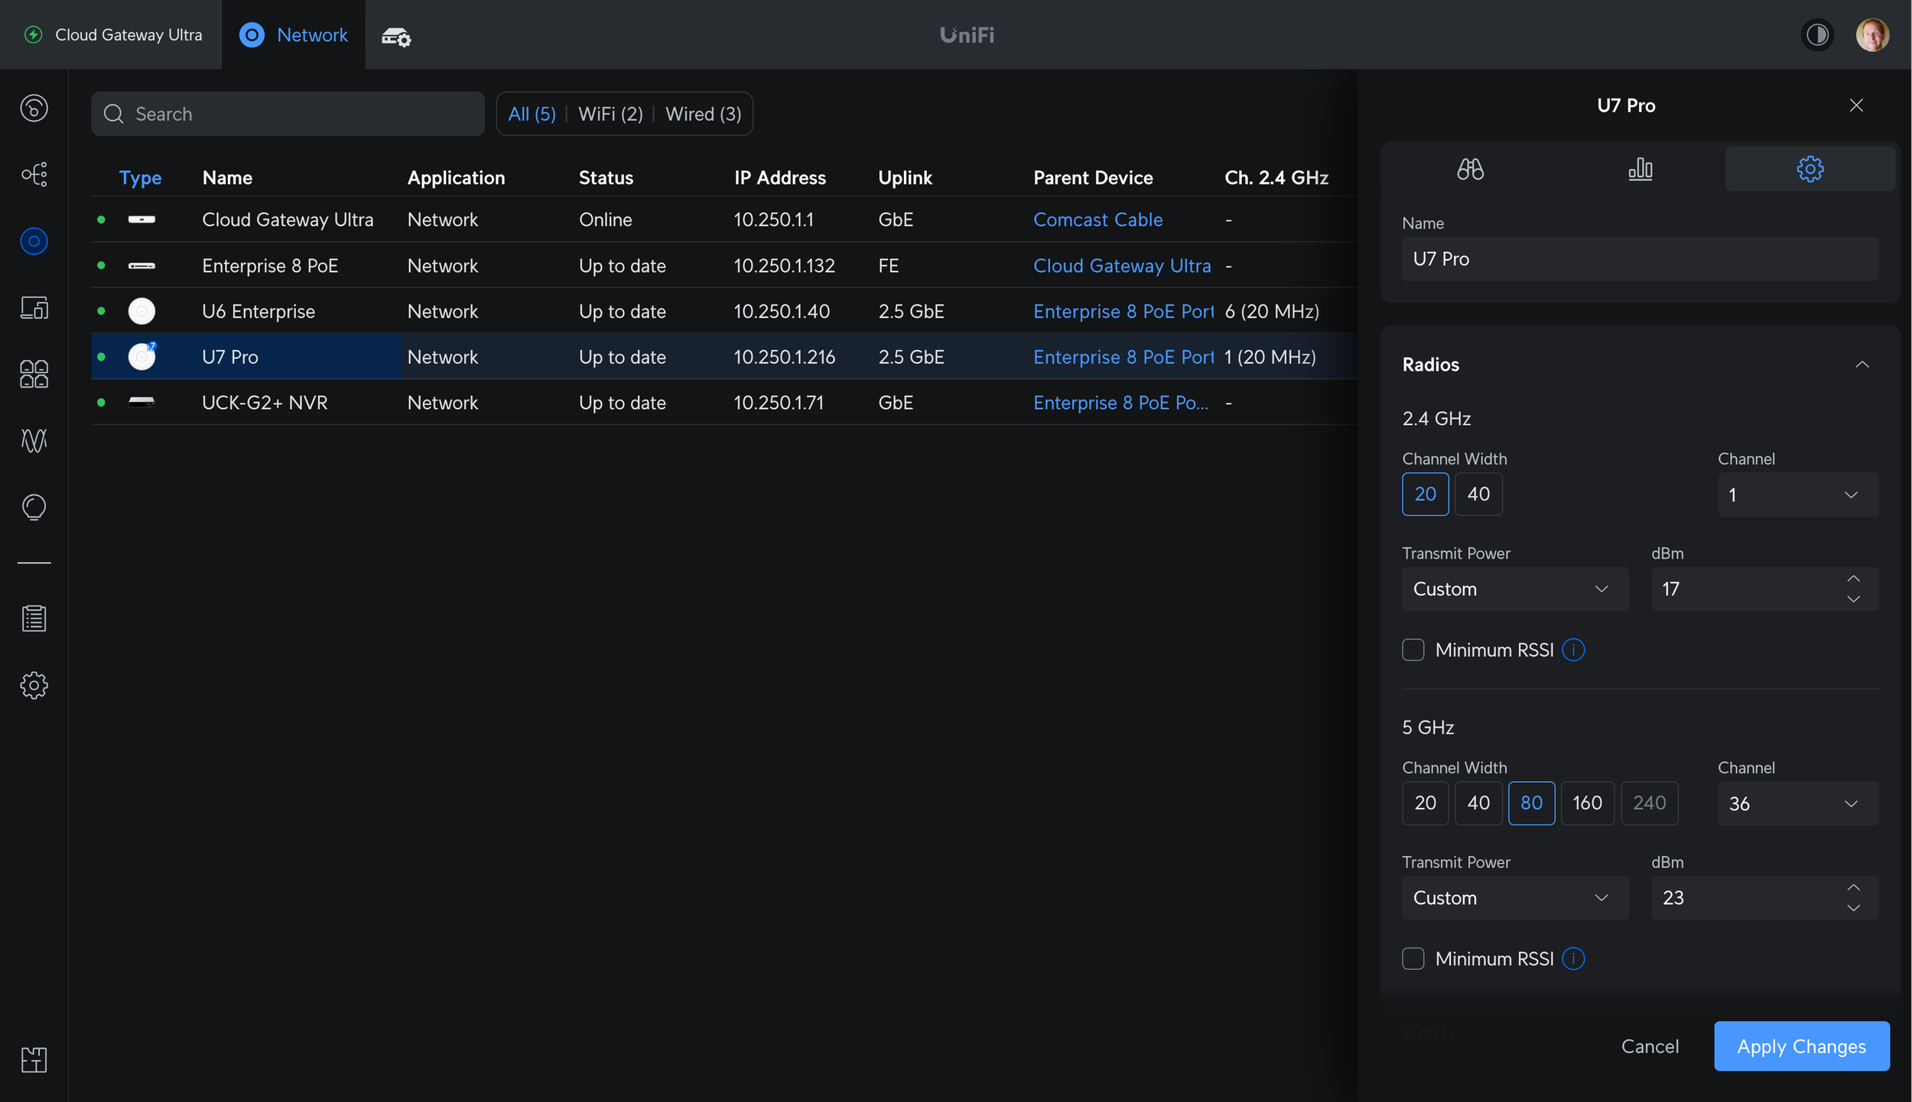This screenshot has width=1912, height=1102.
Task: Select 40 MHz width for 5 GHz
Action: [x=1478, y=802]
